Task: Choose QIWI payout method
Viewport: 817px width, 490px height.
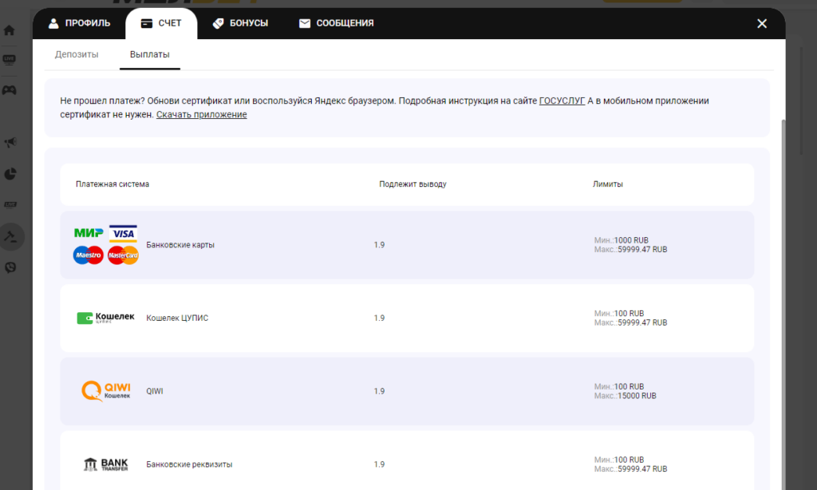Action: coord(407,391)
